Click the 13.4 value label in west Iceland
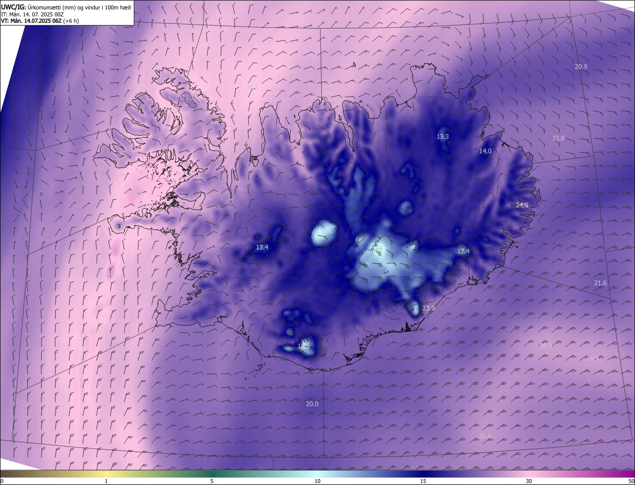 (x=262, y=247)
